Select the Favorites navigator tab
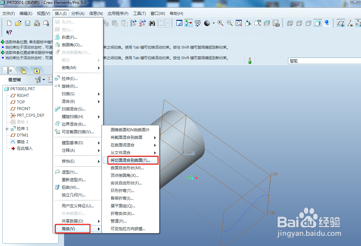The width and height of the screenshot is (361, 246). coord(37,71)
